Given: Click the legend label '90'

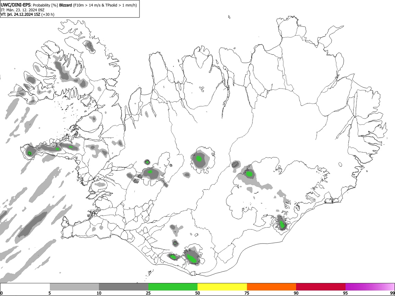Looking at the screenshot, I should (296, 293).
